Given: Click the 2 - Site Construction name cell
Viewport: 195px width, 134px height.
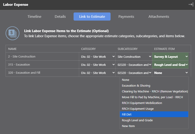Looking at the screenshot, I should (x=42, y=57).
